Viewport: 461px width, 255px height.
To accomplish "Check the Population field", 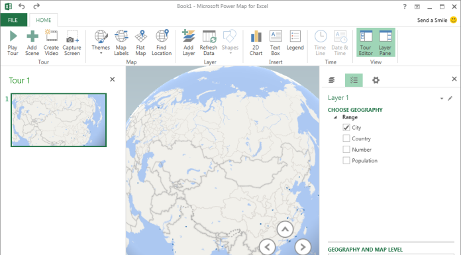I will click(346, 160).
